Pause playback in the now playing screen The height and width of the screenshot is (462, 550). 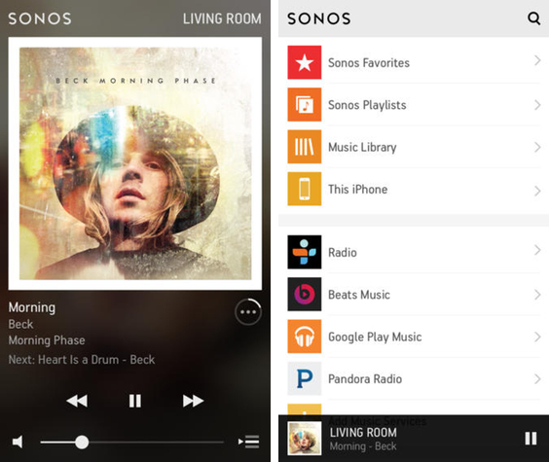click(x=135, y=401)
